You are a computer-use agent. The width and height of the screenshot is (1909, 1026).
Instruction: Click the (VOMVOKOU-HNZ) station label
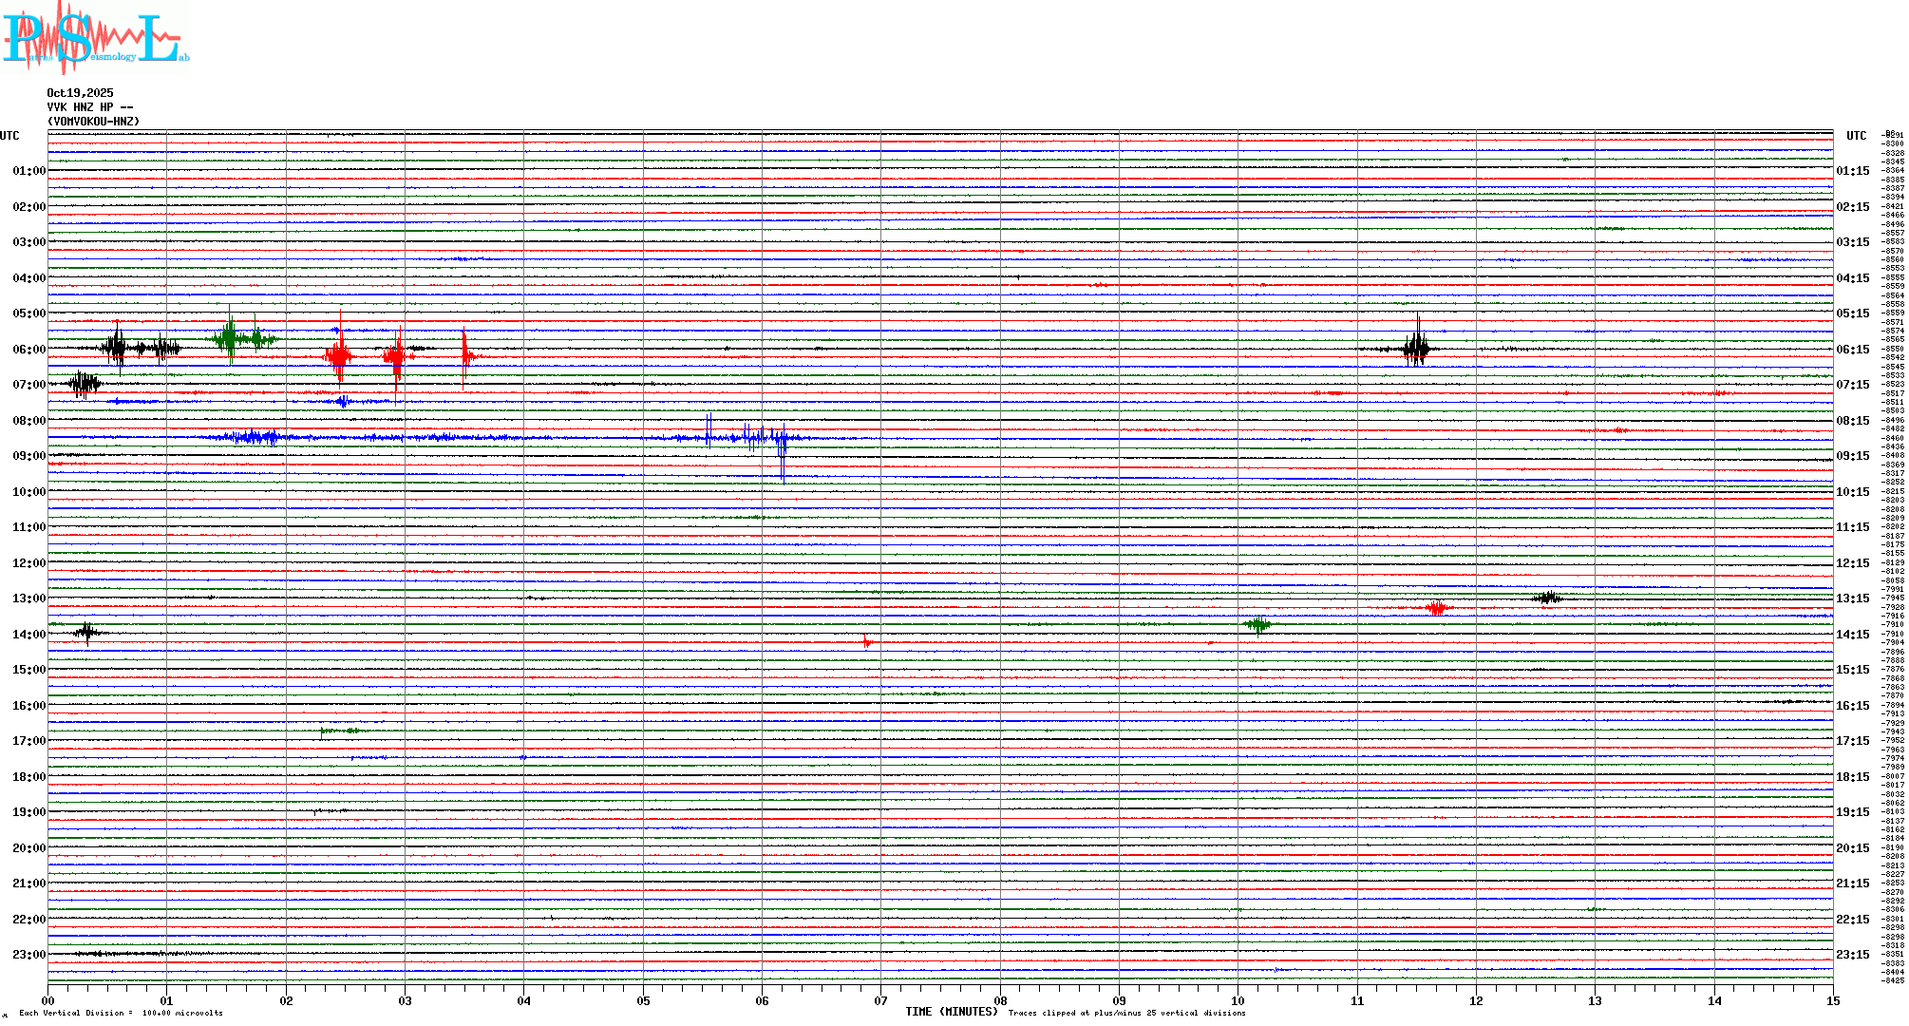coord(93,122)
